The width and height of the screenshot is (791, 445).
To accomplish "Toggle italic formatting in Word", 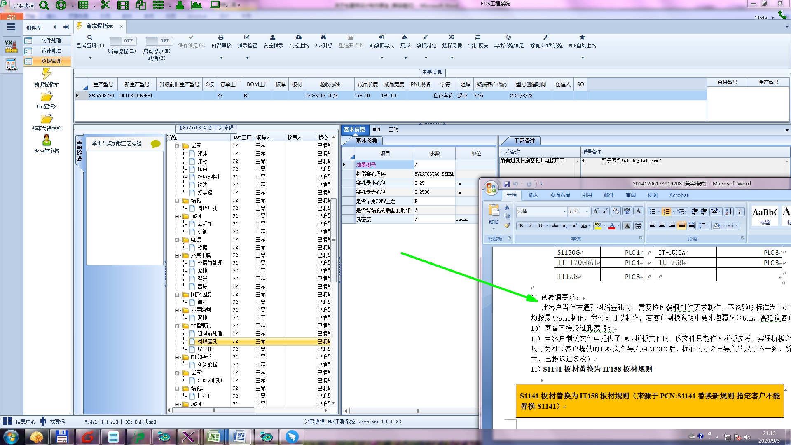I will tap(530, 226).
